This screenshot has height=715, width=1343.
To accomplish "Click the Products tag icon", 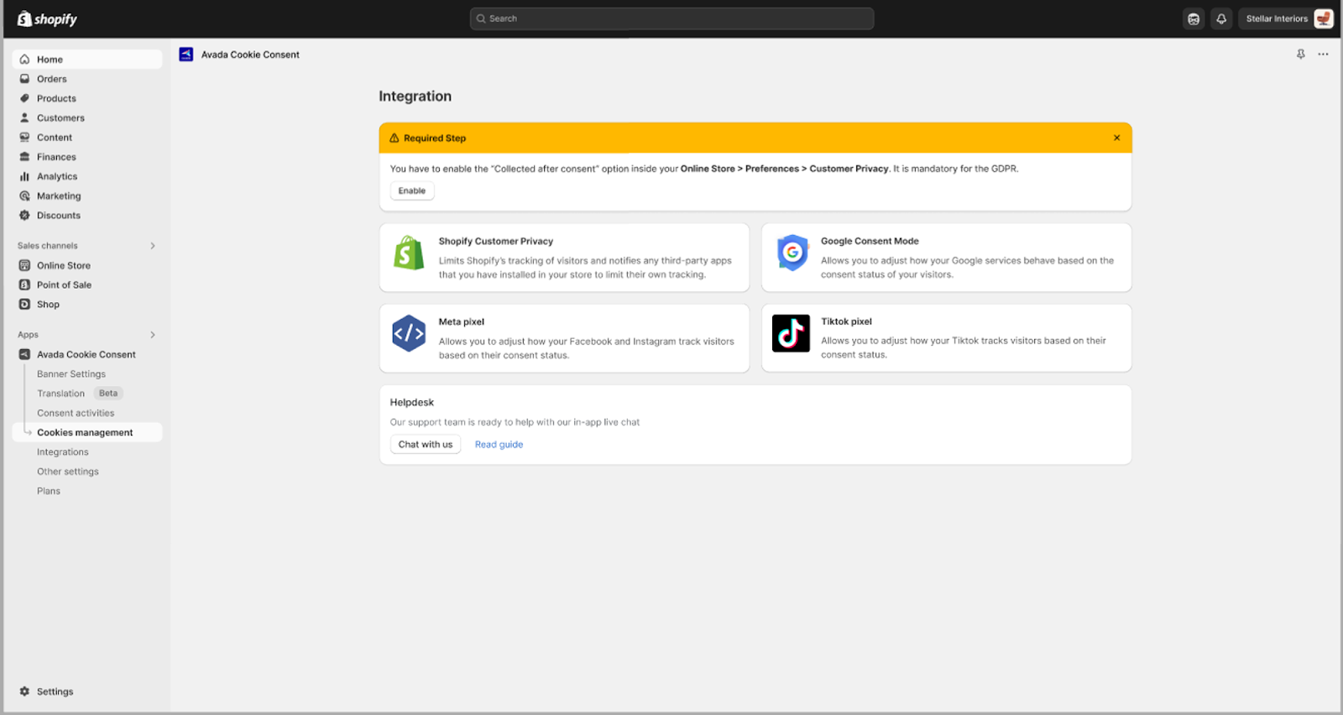I will point(24,98).
